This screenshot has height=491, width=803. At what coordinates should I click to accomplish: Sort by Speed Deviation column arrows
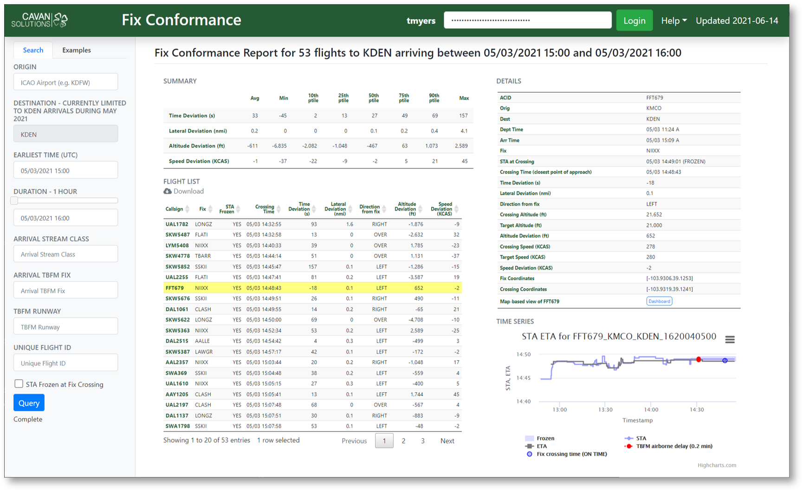[456, 209]
